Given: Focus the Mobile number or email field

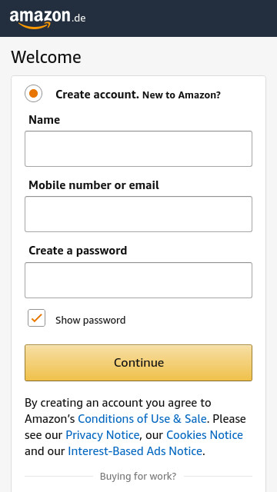Looking at the screenshot, I should [x=138, y=214].
